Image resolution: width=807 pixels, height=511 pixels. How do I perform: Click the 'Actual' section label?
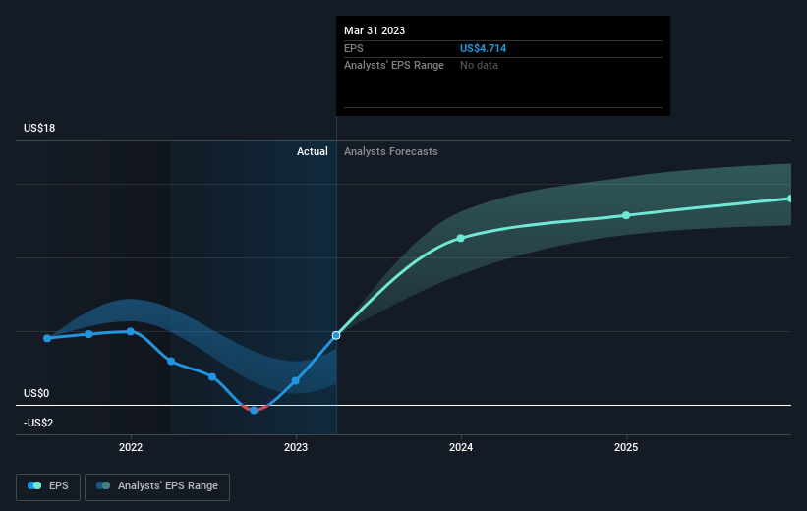(312, 151)
